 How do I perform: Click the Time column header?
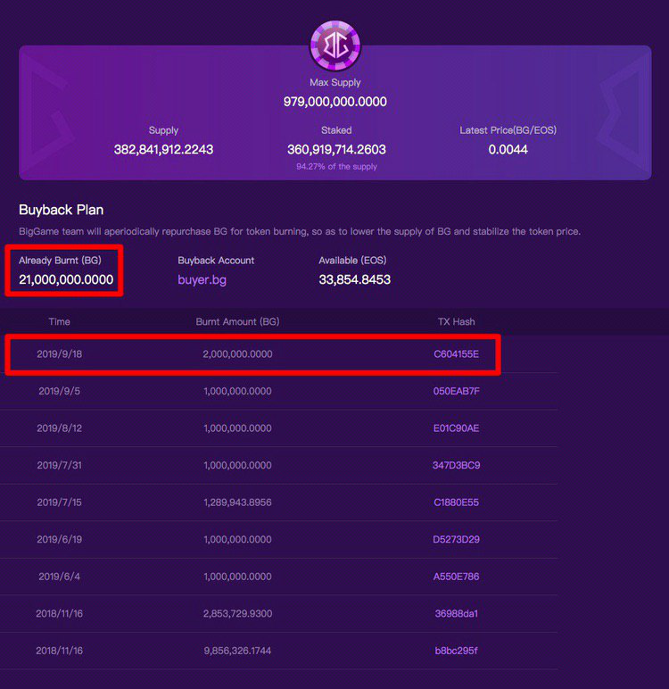pyautogui.click(x=59, y=321)
